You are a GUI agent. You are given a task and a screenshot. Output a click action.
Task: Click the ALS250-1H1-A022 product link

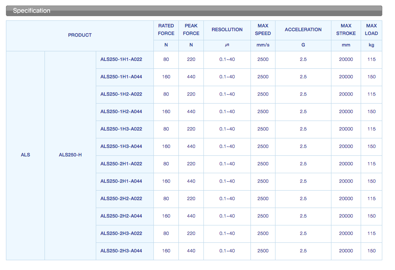coord(121,59)
